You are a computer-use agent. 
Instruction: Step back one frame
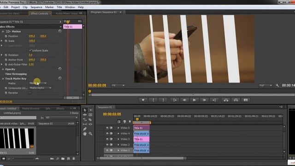[x=184, y=100]
